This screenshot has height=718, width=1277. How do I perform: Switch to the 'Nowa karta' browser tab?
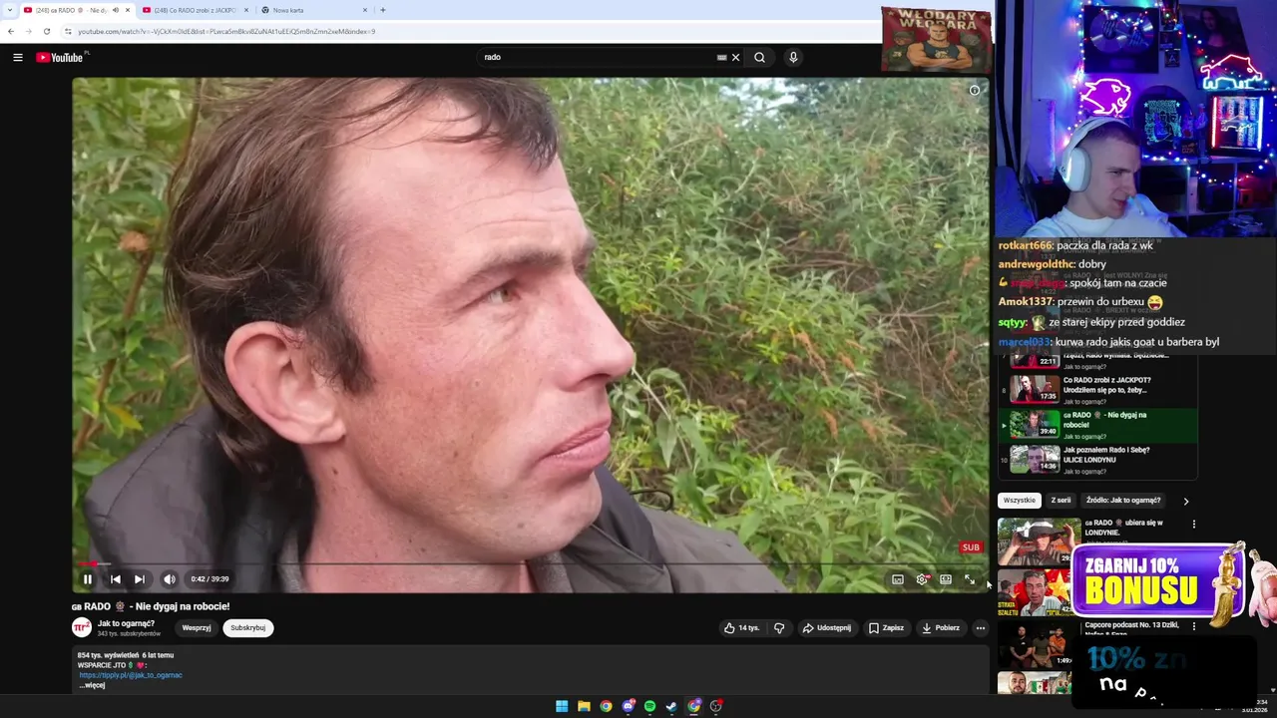tap(309, 10)
